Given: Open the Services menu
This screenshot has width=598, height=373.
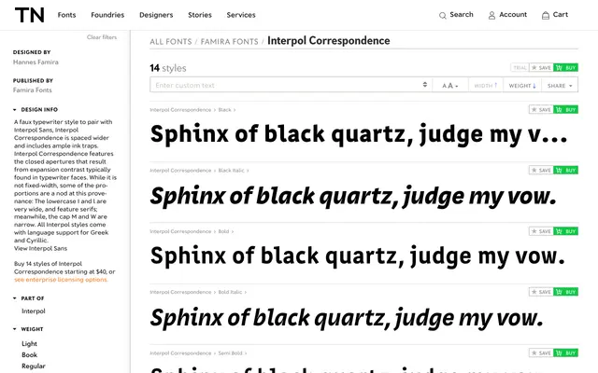Looking at the screenshot, I should pyautogui.click(x=241, y=15).
